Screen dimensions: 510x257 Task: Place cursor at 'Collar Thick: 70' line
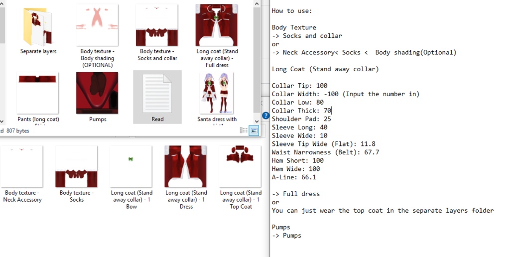301,111
